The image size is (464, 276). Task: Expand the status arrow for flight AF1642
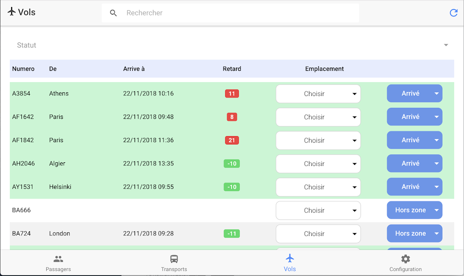click(x=437, y=117)
